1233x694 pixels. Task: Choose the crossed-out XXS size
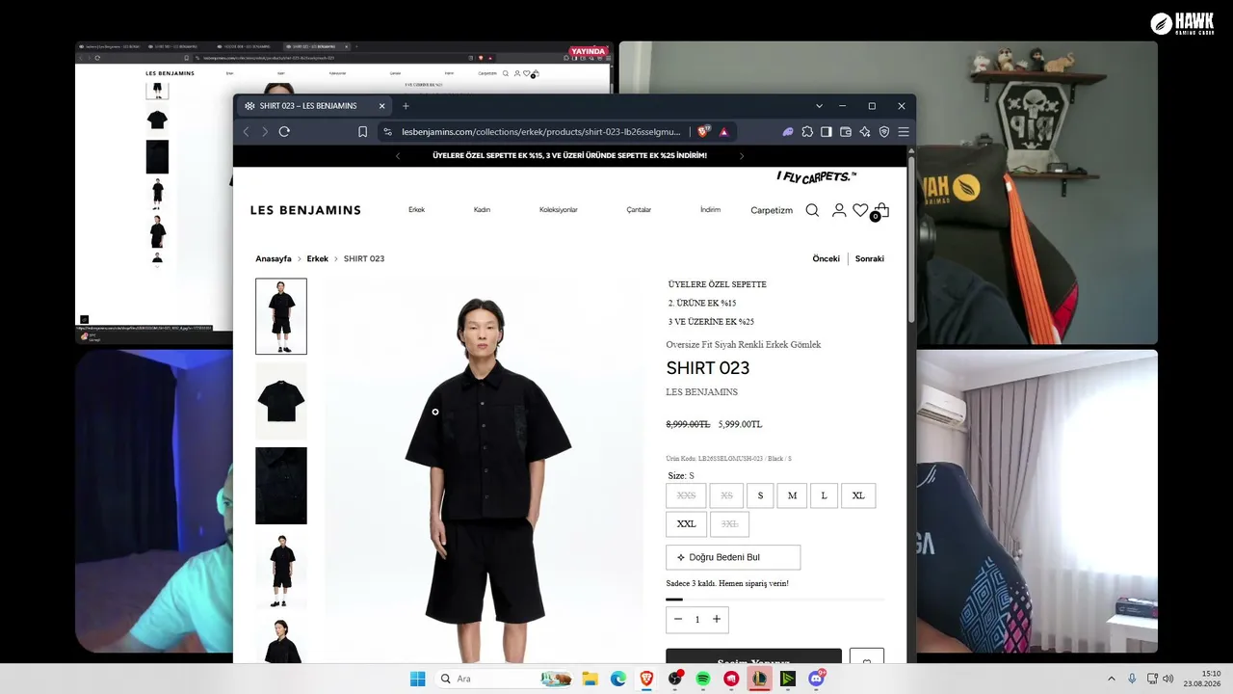point(686,495)
